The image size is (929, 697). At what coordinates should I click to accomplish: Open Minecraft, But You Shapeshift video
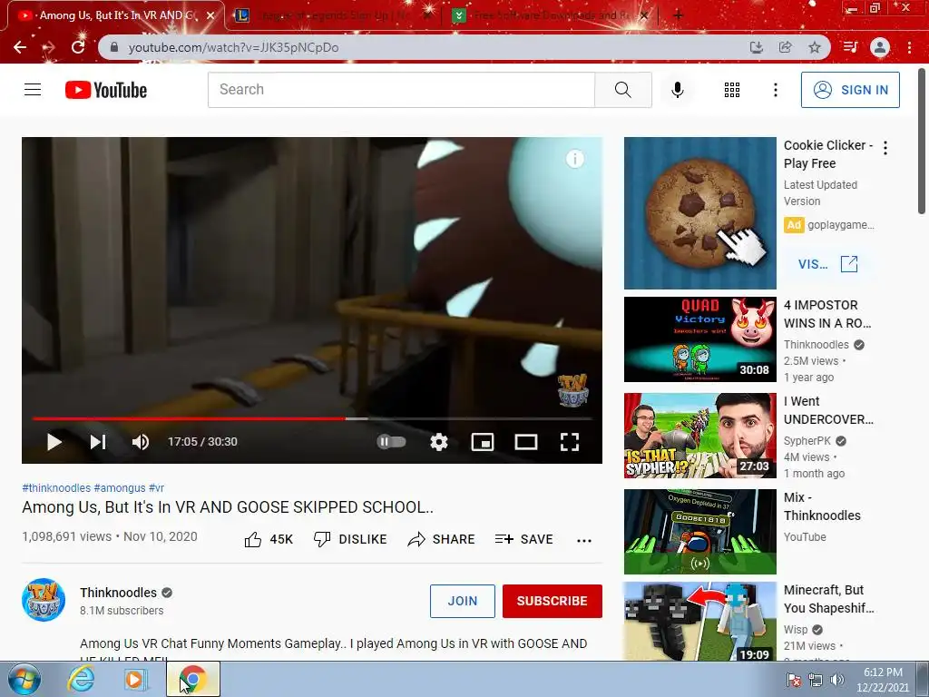point(699,621)
